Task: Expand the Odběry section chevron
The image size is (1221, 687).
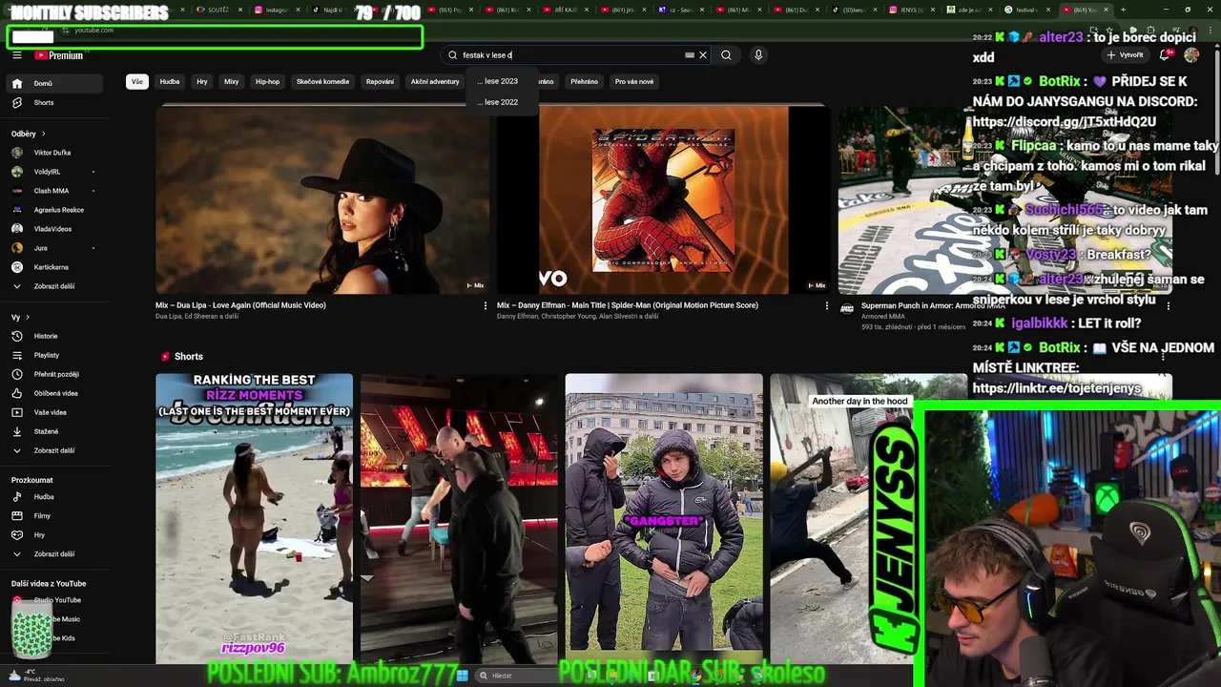Action: [43, 134]
